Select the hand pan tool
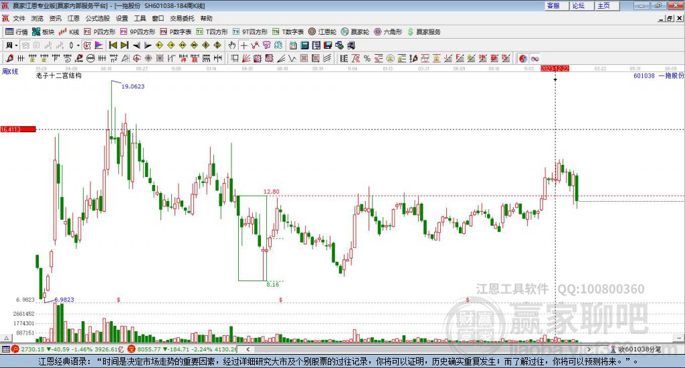 pos(232,45)
